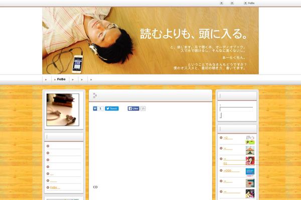
Task: Open the Mount Fuji book cover thumbnail
Action: pyautogui.click(x=250, y=150)
